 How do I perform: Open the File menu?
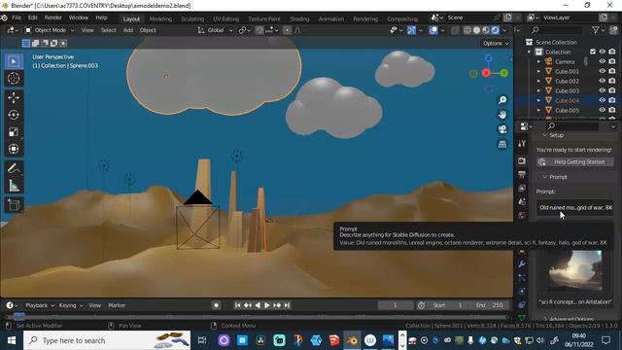click(x=17, y=17)
